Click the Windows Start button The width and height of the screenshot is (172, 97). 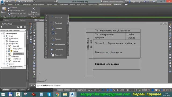(x=3, y=95)
